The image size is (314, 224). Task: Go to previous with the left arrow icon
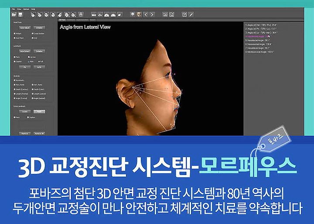[146, 14]
